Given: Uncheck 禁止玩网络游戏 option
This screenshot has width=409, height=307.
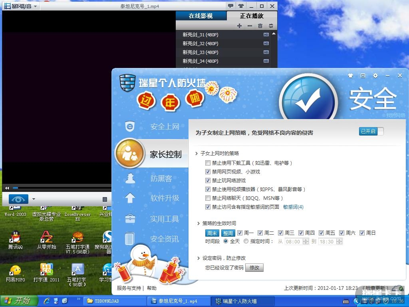Looking at the screenshot, I should [x=208, y=180].
